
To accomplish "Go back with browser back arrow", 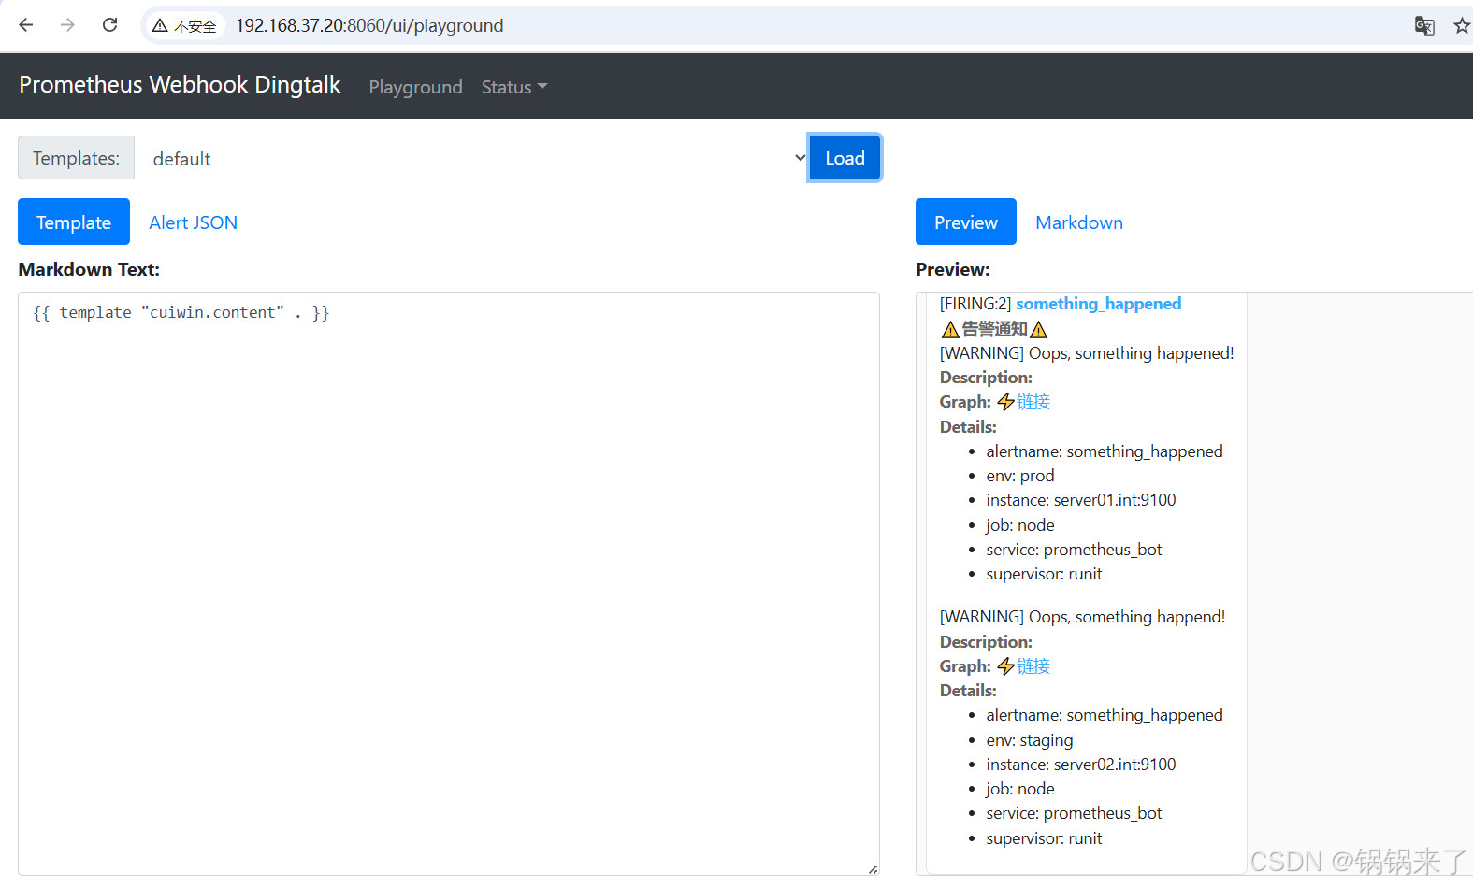I will click(26, 25).
